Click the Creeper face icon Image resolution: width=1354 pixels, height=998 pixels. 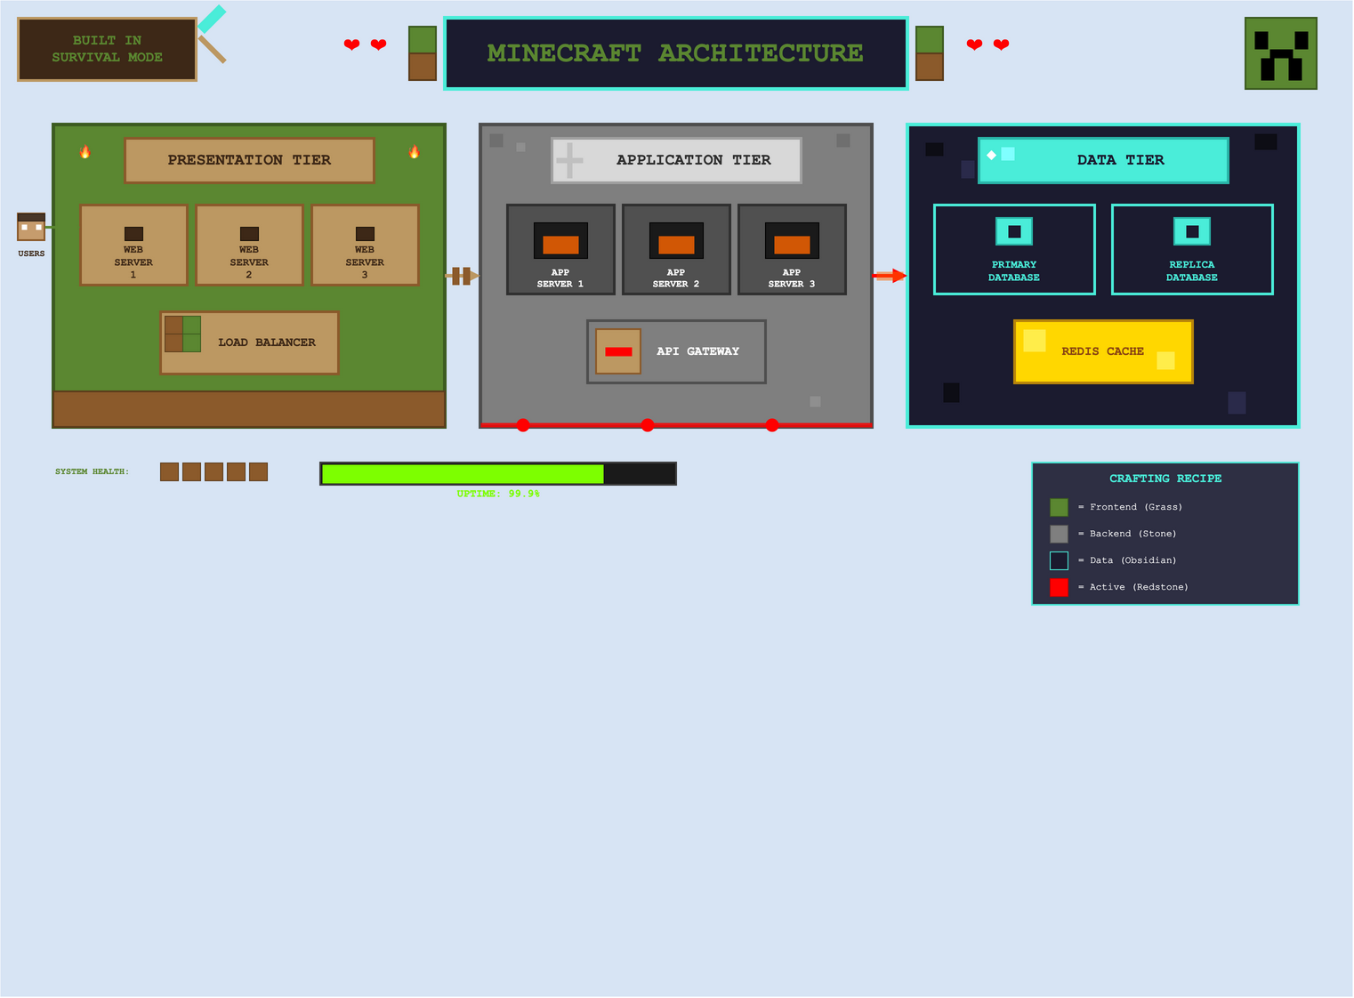[x=1280, y=53]
